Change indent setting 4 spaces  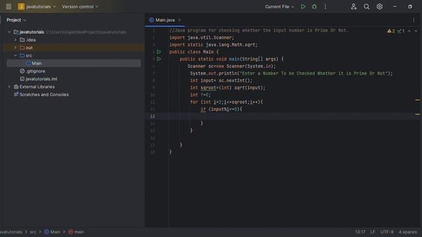point(407,232)
